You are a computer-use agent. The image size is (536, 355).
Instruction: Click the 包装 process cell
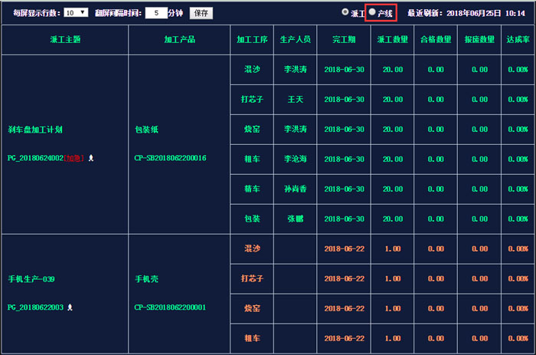tap(252, 219)
